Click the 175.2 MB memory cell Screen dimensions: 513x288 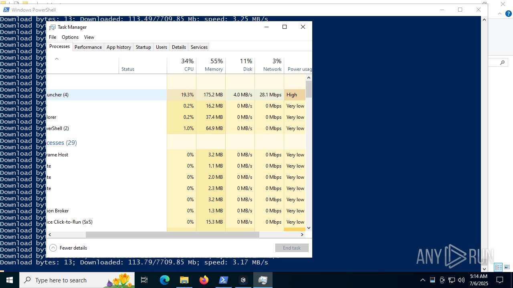click(211, 95)
